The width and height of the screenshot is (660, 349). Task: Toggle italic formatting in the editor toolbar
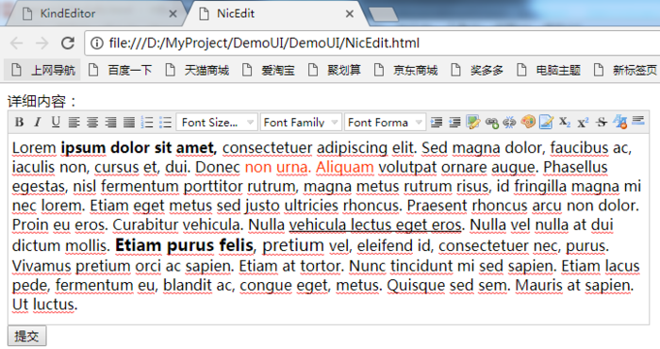click(38, 122)
